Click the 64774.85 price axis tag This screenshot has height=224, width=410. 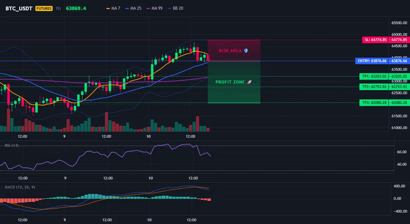[x=399, y=40]
